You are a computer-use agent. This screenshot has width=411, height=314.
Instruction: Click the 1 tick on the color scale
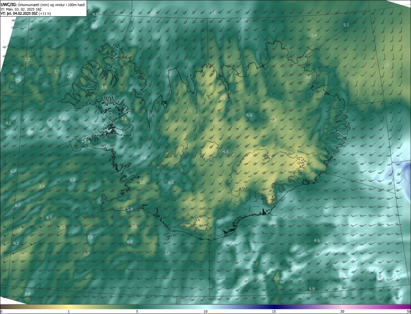69,311
